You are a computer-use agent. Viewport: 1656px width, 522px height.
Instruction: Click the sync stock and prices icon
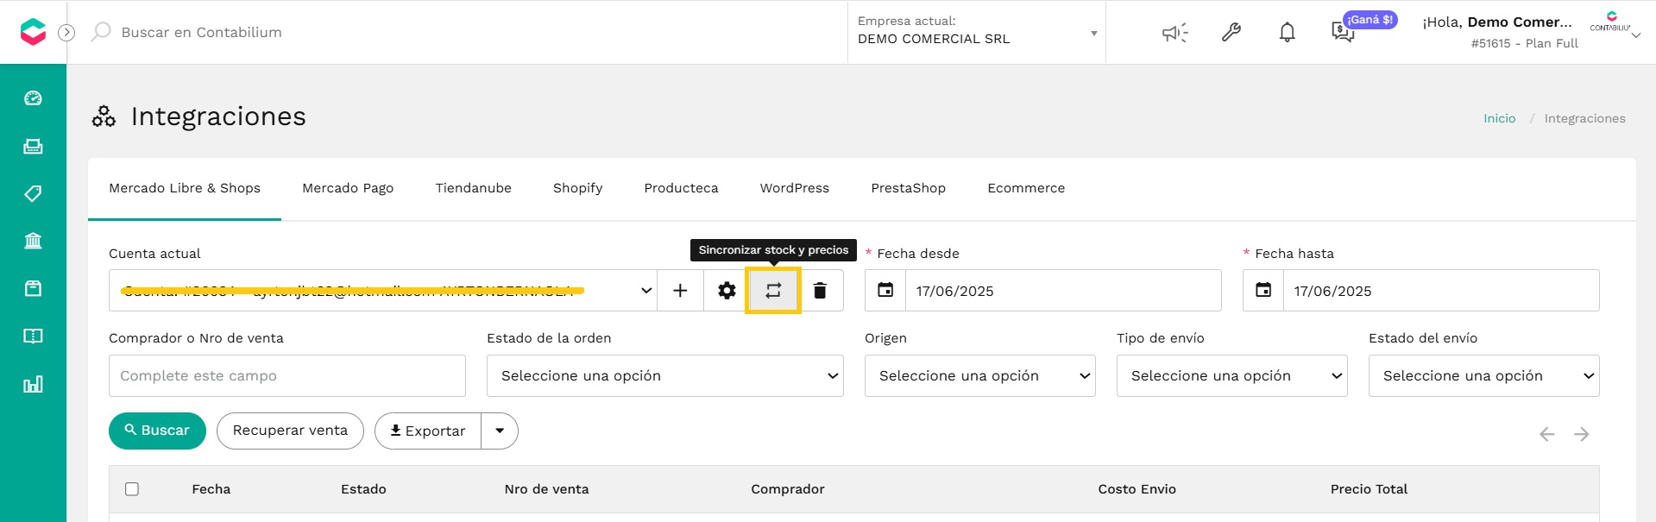pyautogui.click(x=773, y=291)
